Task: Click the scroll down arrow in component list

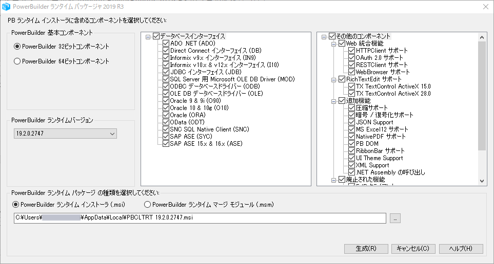Action: [x=482, y=181]
